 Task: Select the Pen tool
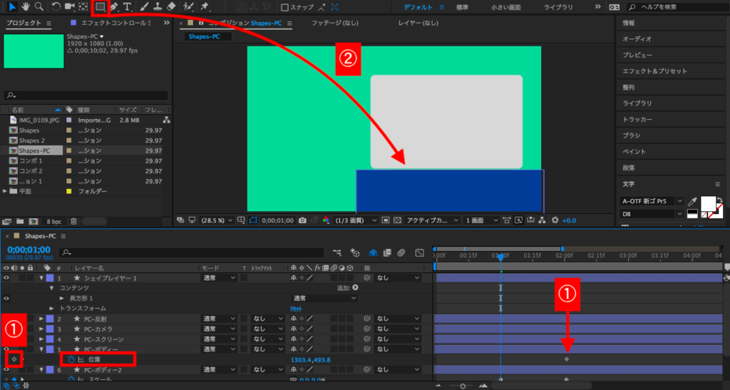114,7
